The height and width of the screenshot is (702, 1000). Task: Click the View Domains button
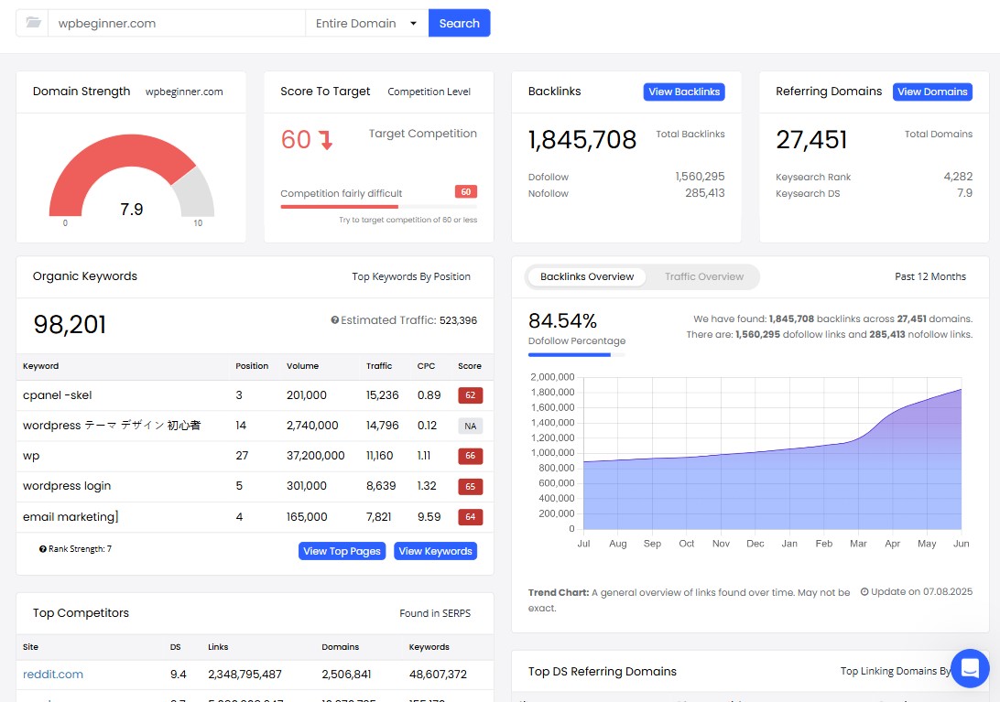(932, 92)
